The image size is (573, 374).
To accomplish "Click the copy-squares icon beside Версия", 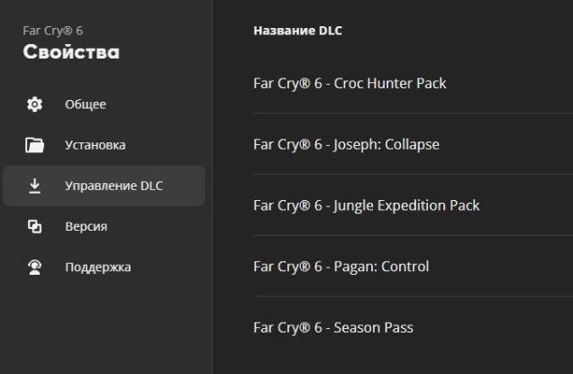I will [34, 226].
